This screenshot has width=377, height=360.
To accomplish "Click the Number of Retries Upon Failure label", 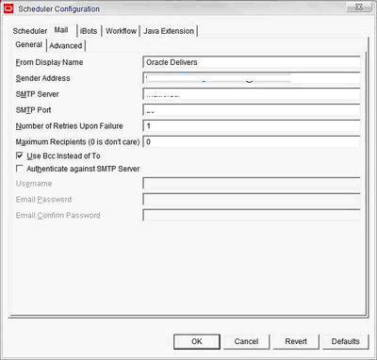I will pos(69,126).
